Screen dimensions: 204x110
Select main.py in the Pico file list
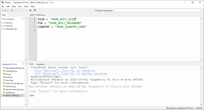9,77
